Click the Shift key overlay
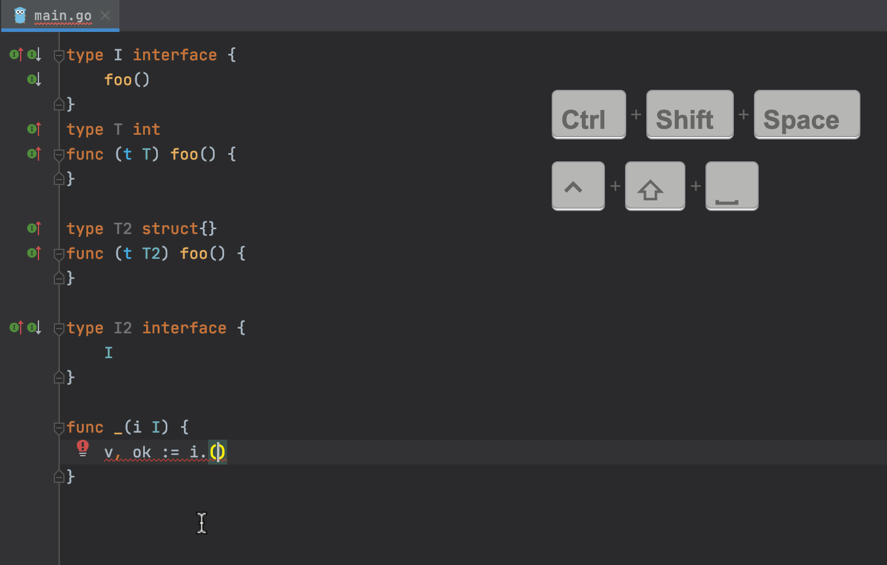 pos(690,115)
